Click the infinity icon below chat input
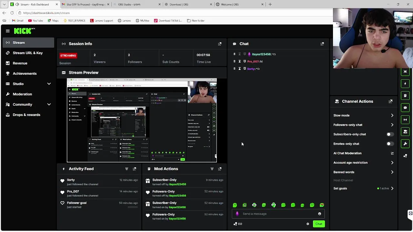Image resolution: width=413 pixels, height=232 pixels. 240,224
